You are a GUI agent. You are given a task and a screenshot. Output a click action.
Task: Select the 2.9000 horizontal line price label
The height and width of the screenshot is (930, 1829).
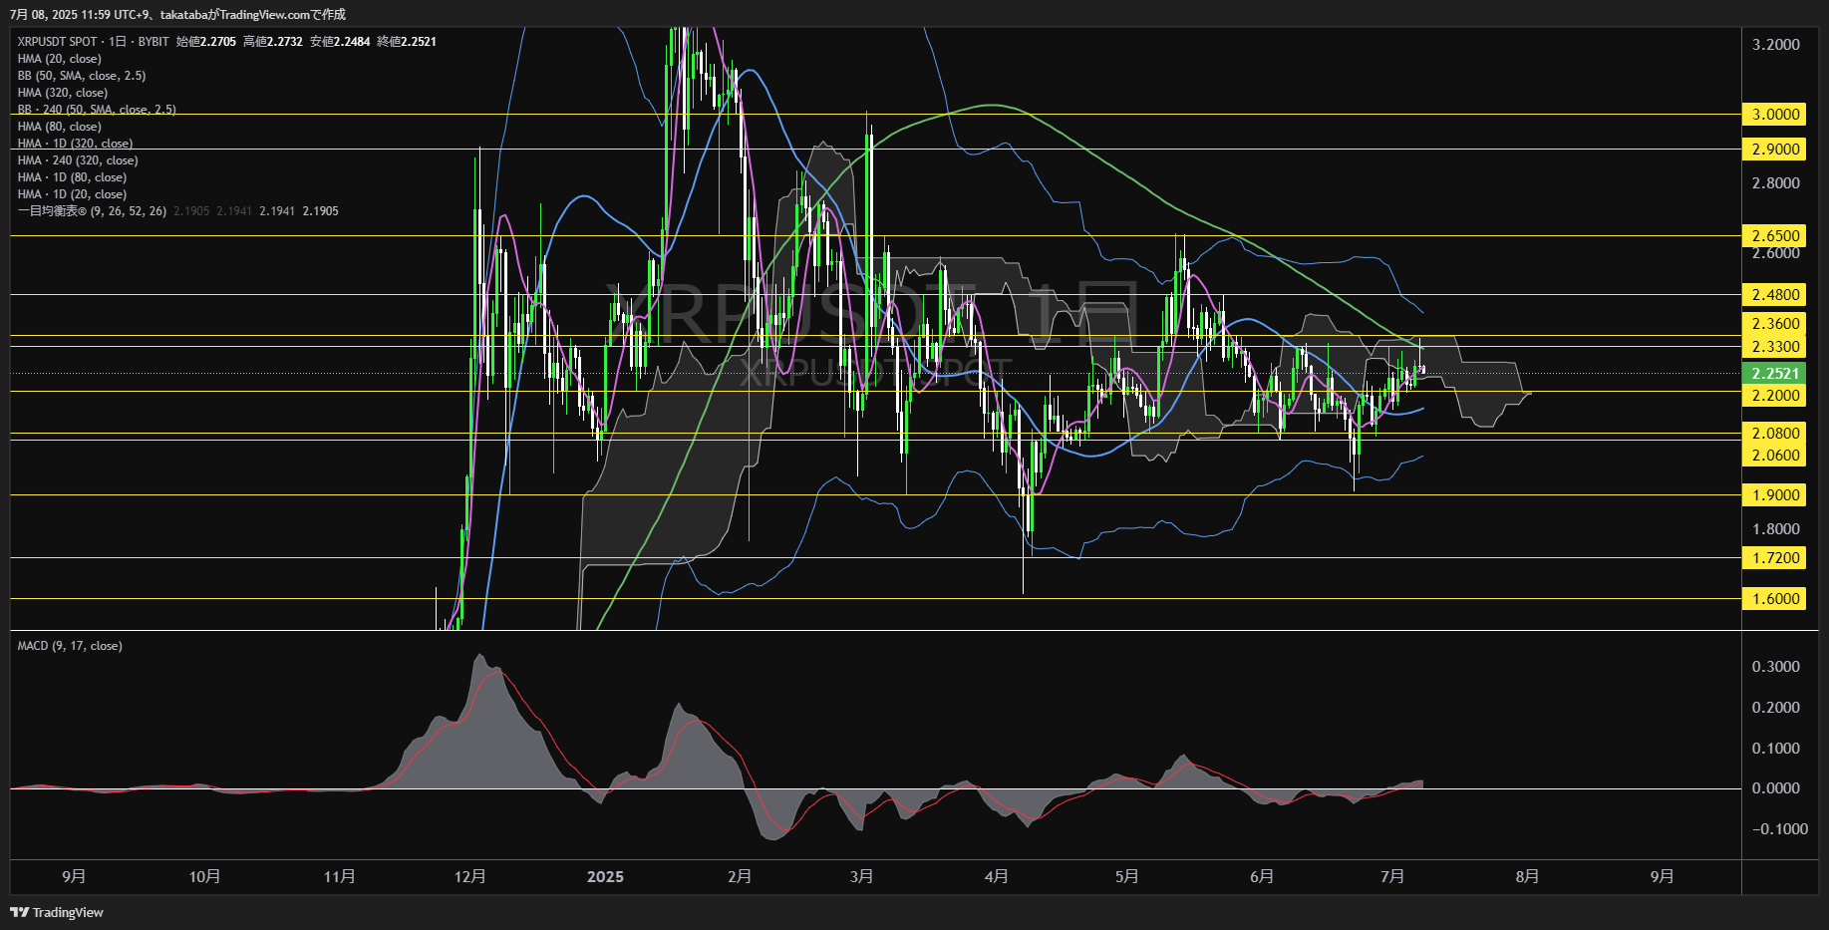point(1775,150)
